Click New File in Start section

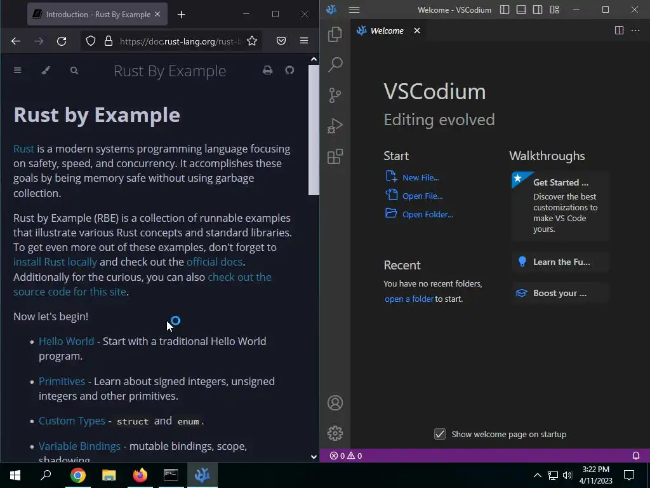[420, 178]
